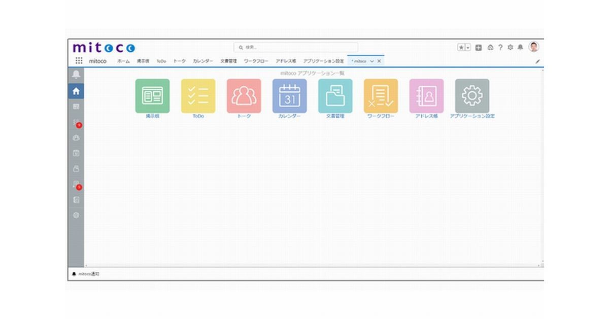Open the yellow ToDo app tile
The height and width of the screenshot is (319, 609).
point(198,96)
